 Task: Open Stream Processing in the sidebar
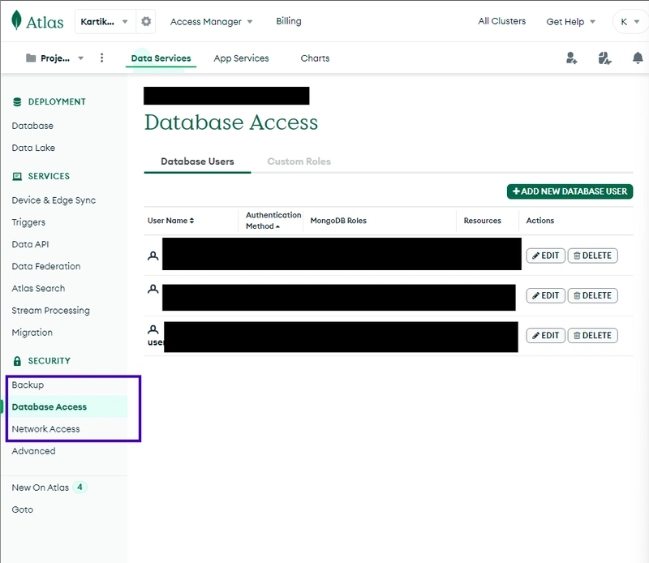(x=50, y=311)
